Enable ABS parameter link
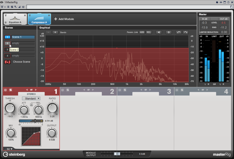 click(142, 32)
